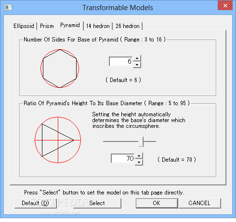Click the height ratio slider handle
Image resolution: width=236 pixels, height=222 pixels.
[141, 142]
